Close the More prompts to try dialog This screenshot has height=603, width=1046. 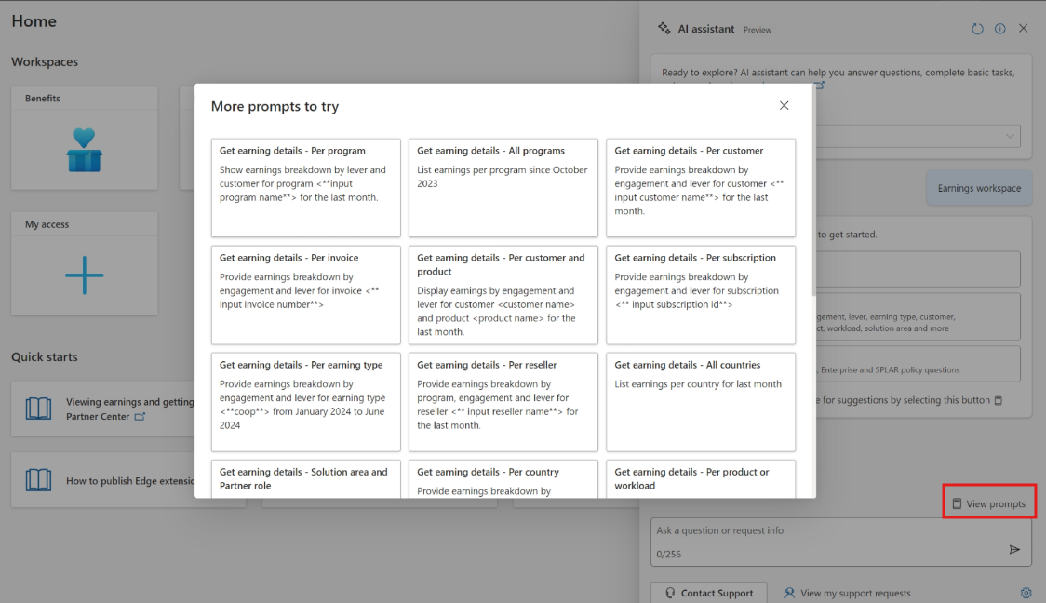point(784,106)
